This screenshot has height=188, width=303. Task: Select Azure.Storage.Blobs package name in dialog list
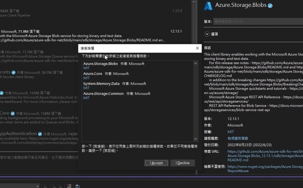coord(101,64)
